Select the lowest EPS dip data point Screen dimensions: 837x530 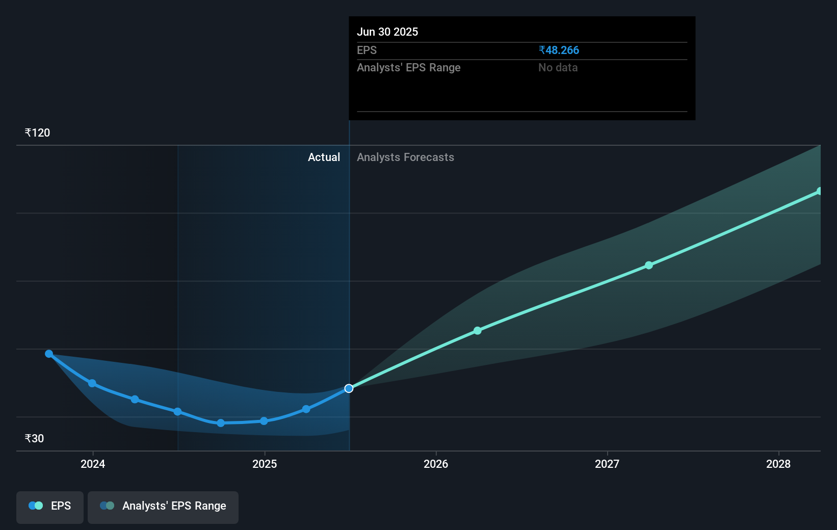(x=220, y=422)
